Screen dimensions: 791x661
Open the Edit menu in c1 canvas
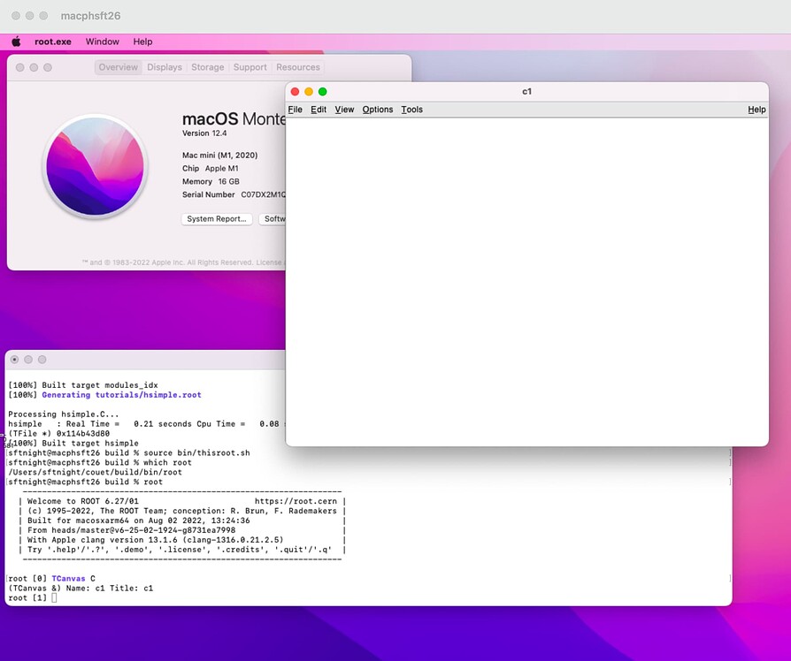click(319, 110)
